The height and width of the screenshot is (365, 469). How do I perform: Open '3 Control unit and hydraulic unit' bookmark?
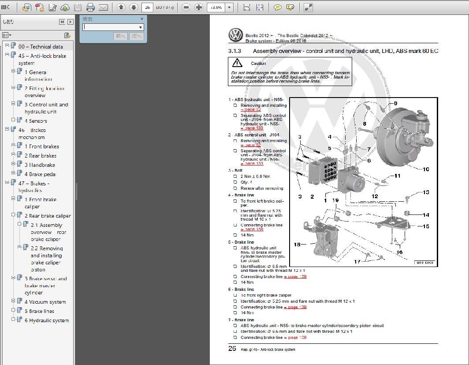46,108
